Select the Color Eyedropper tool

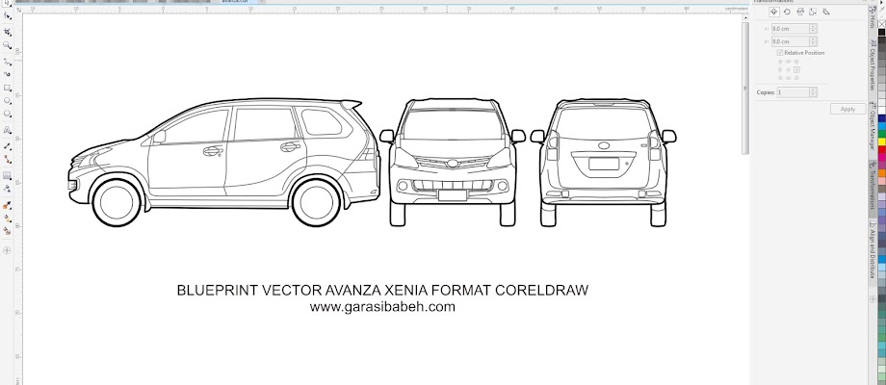8,205
